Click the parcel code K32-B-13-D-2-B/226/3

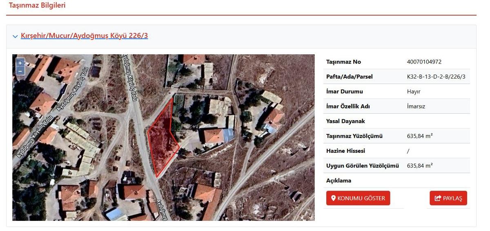coord(436,77)
